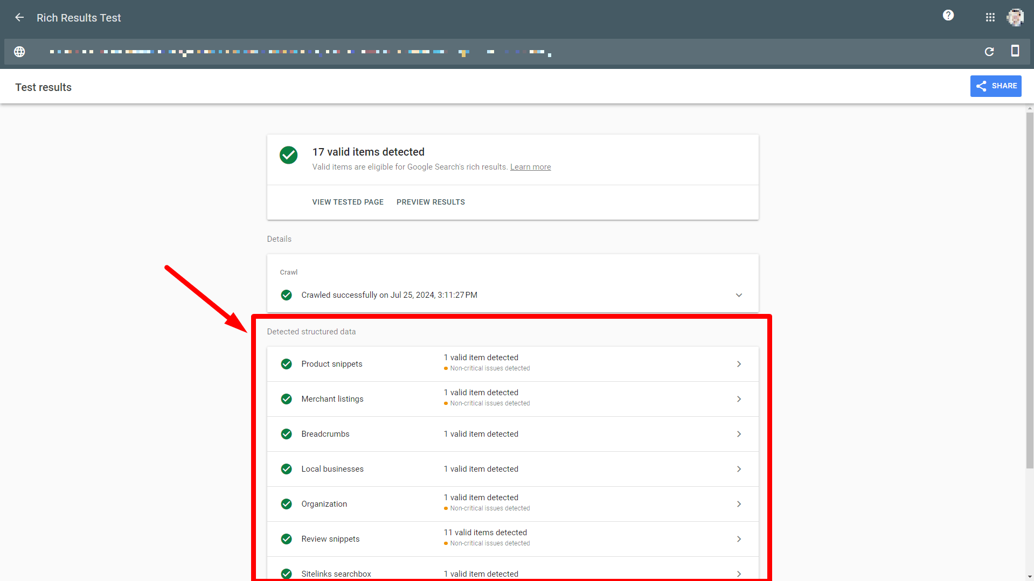Click '17 valid items detected' heading
This screenshot has height=581, width=1034.
tap(369, 152)
